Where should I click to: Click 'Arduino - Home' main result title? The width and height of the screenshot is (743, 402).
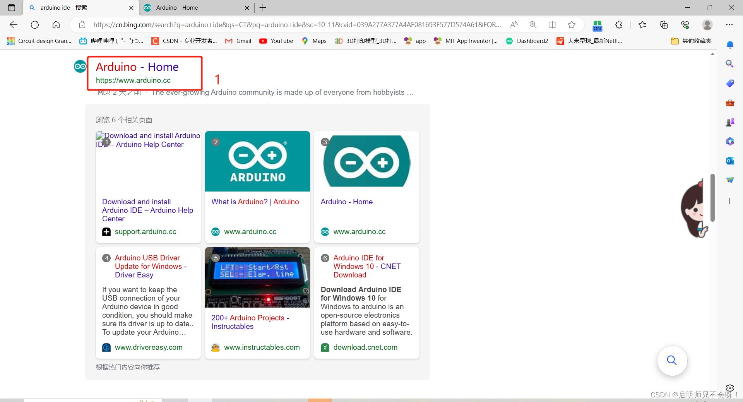coord(137,67)
